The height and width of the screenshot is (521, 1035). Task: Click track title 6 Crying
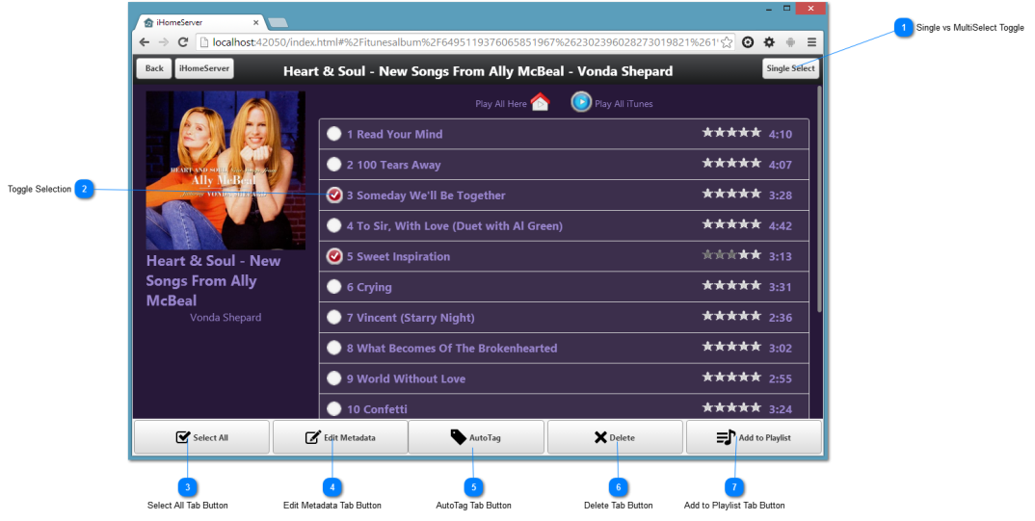pyautogui.click(x=369, y=287)
